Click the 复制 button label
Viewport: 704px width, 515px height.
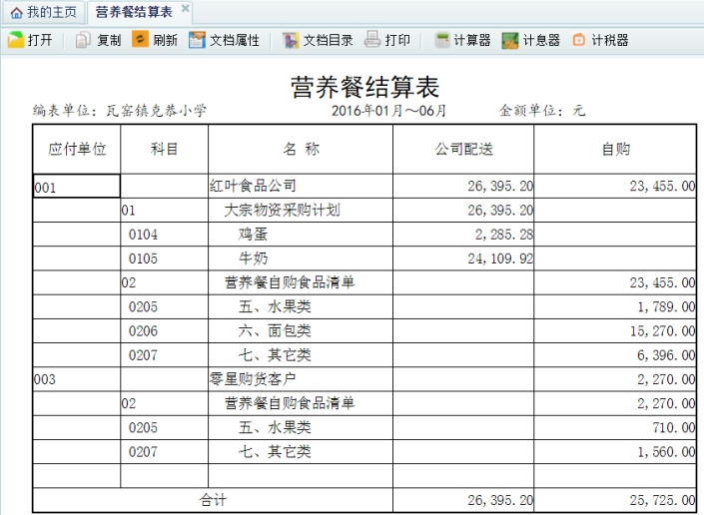pos(109,40)
